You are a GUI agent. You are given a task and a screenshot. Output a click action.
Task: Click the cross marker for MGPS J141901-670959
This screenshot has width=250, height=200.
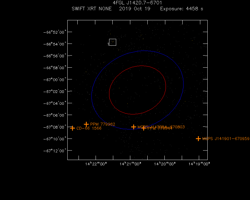[198, 139]
